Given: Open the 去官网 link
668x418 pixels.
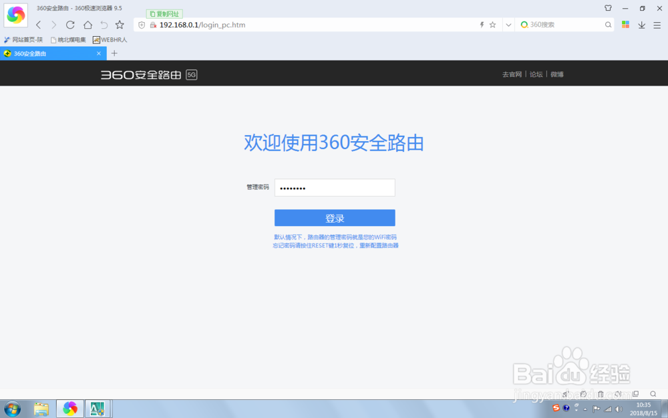Looking at the screenshot, I should pos(512,74).
